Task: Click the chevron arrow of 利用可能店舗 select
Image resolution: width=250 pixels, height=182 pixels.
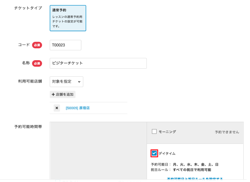Action: (79, 82)
